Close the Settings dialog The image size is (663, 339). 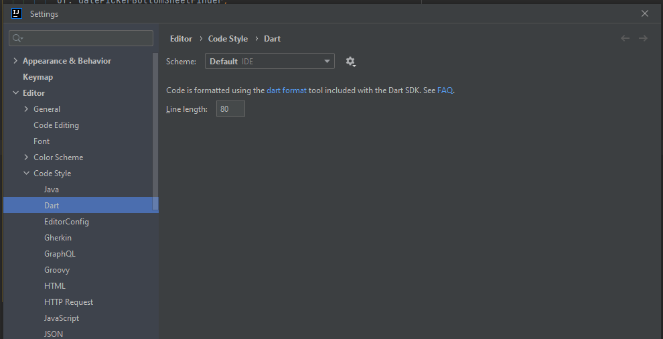pyautogui.click(x=645, y=13)
